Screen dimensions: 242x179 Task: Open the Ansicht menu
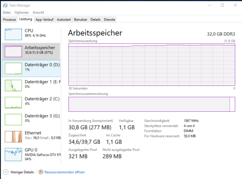point(38,12)
